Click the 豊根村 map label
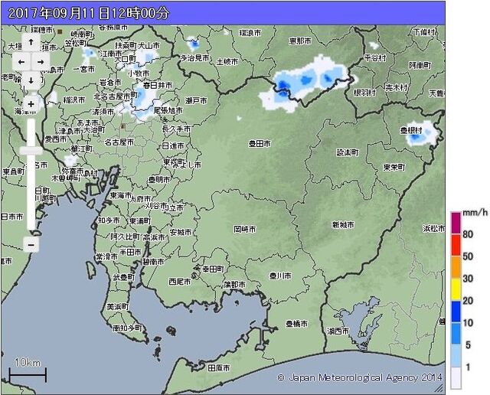The image size is (490, 395). pos(411,130)
